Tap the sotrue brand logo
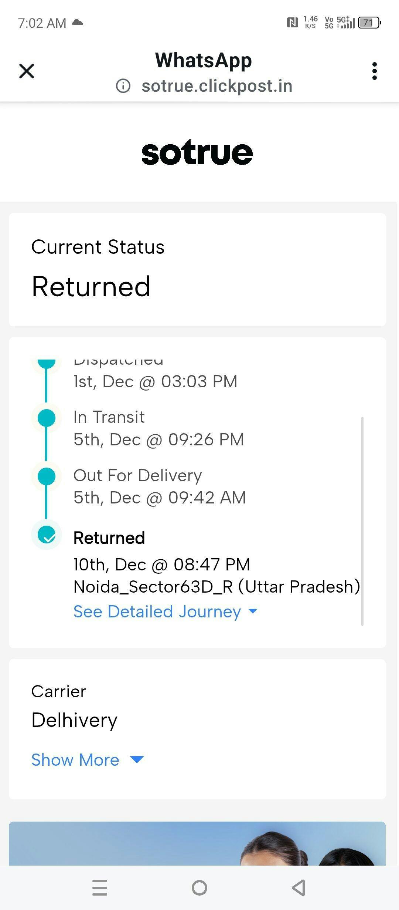This screenshot has height=910, width=399. pos(197,152)
